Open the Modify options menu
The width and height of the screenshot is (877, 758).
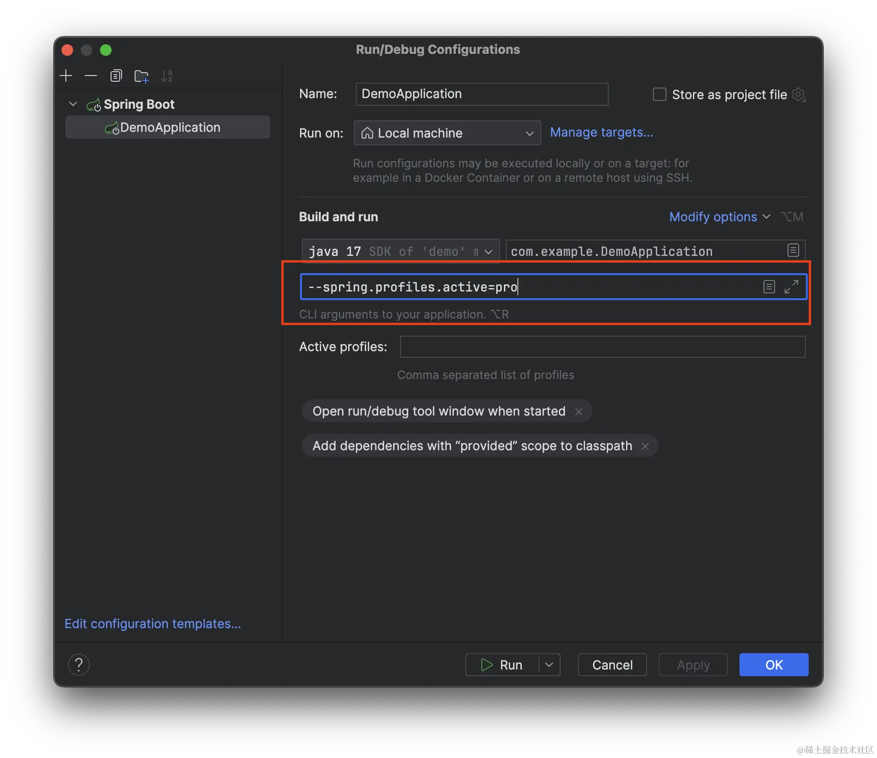pyautogui.click(x=719, y=217)
